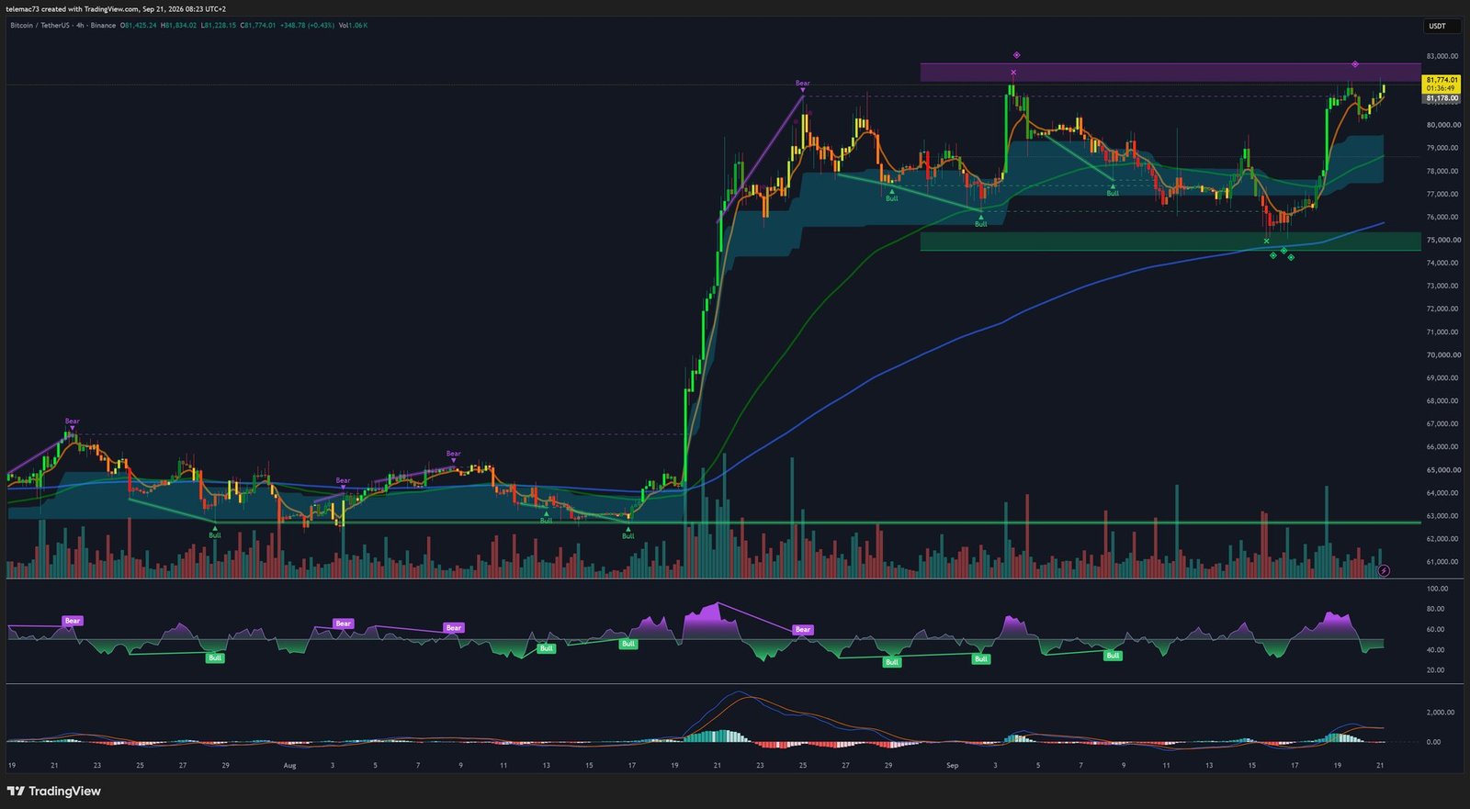Click the green X marker above the support zone
Screen dimensions: 1470x809
(x=1267, y=241)
